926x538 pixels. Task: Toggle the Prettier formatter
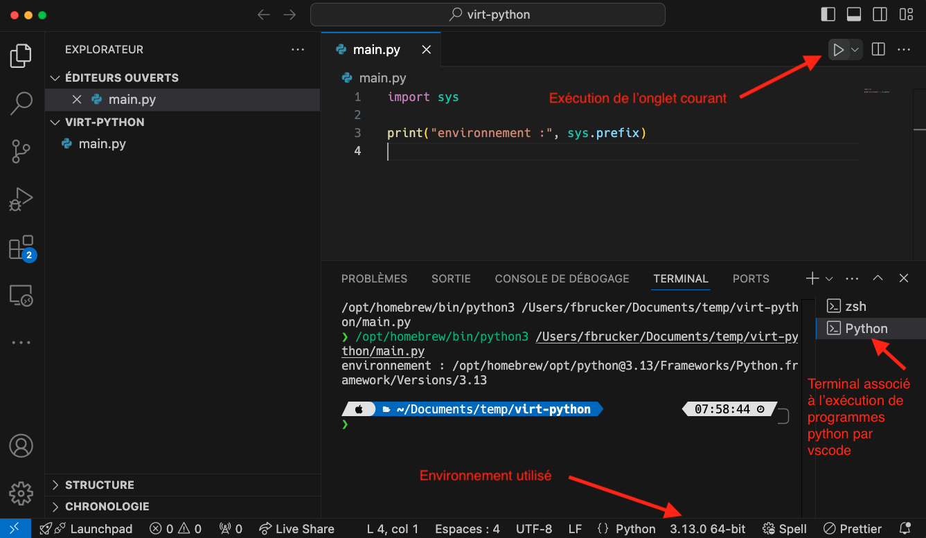851,528
